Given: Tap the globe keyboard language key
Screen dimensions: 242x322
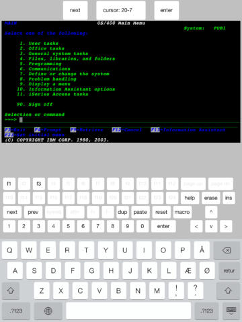Looking at the screenshot, I should click(x=48, y=311).
